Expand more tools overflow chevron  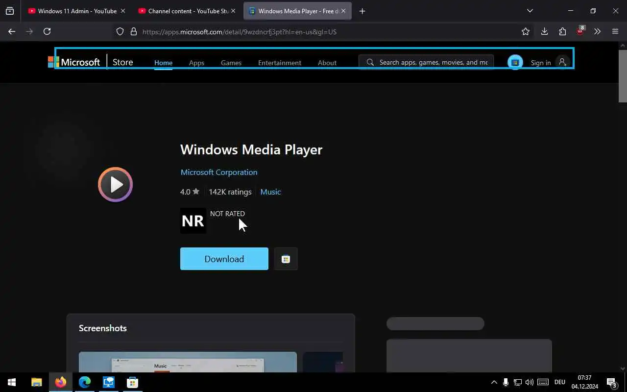[x=597, y=31]
